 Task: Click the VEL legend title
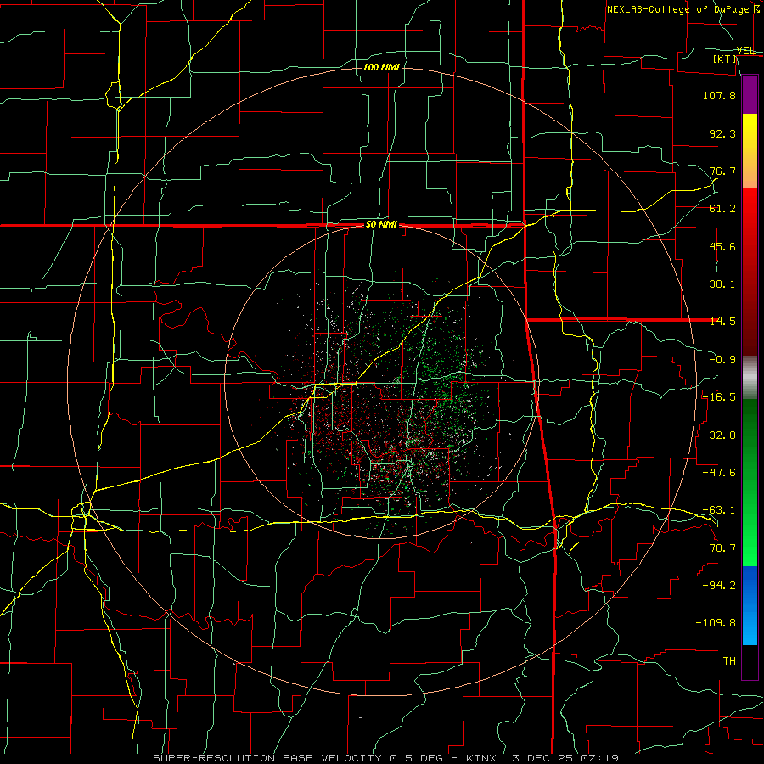[745, 51]
